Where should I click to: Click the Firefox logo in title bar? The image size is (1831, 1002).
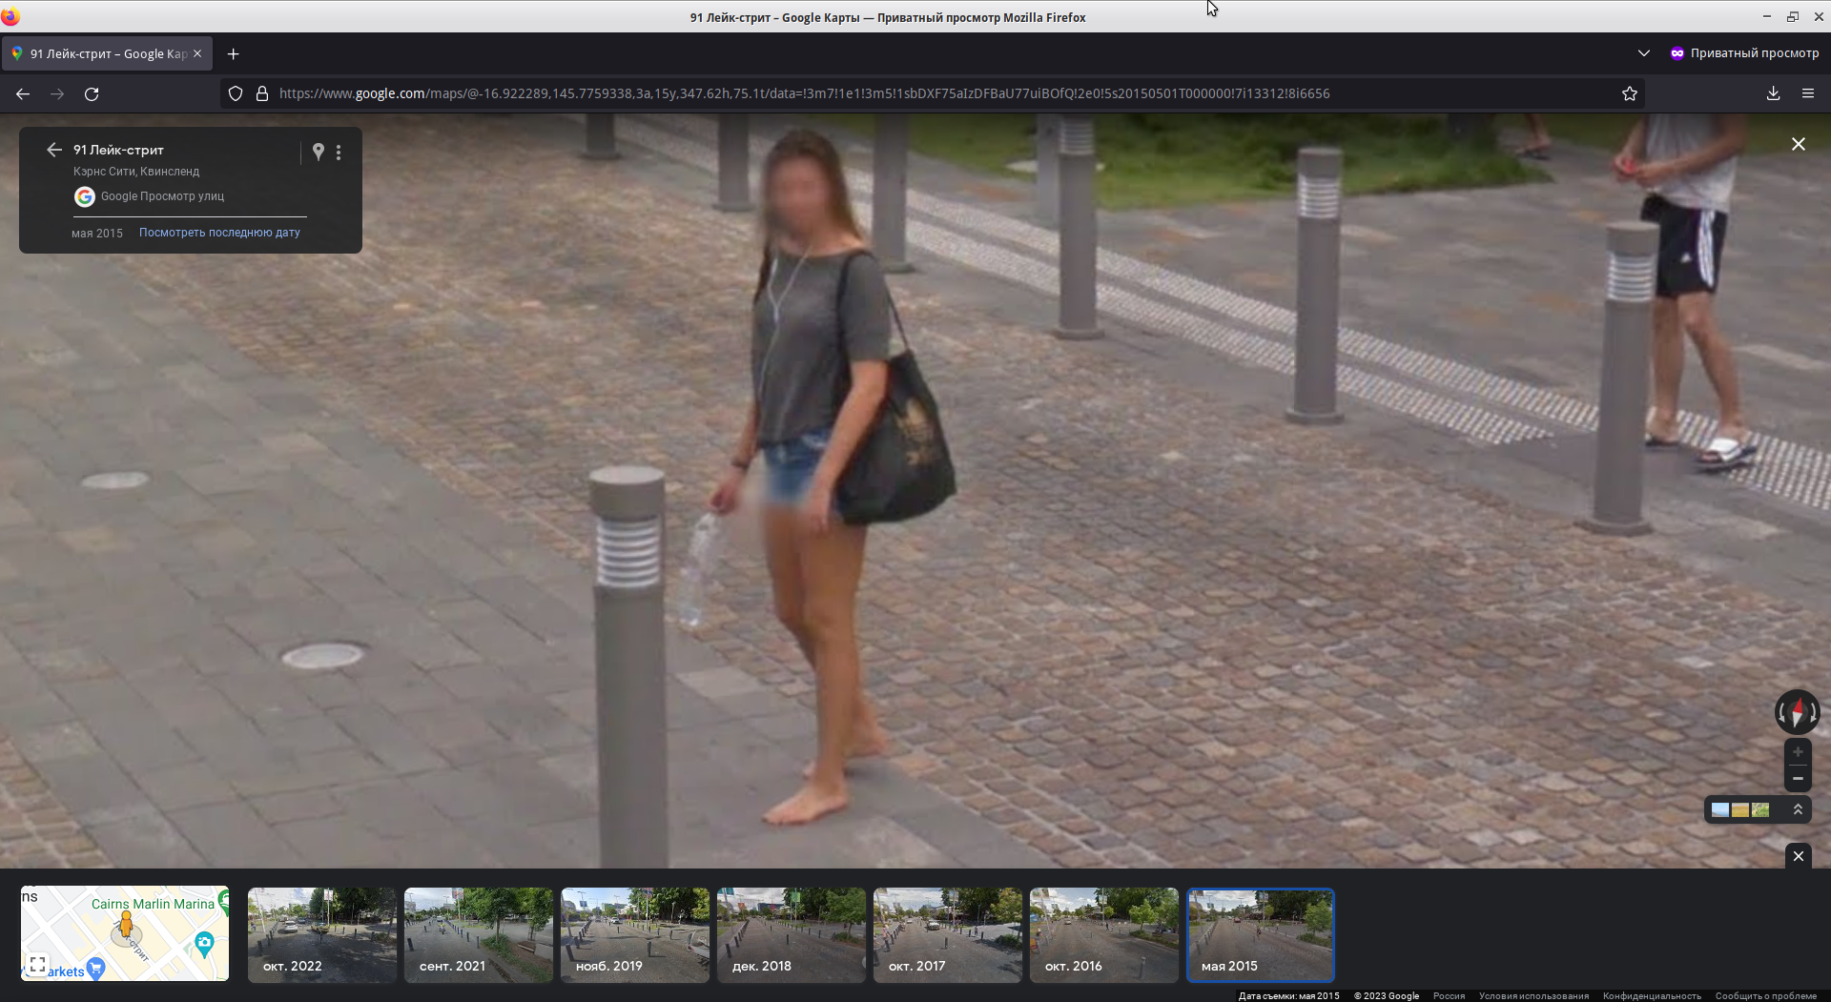[10, 16]
